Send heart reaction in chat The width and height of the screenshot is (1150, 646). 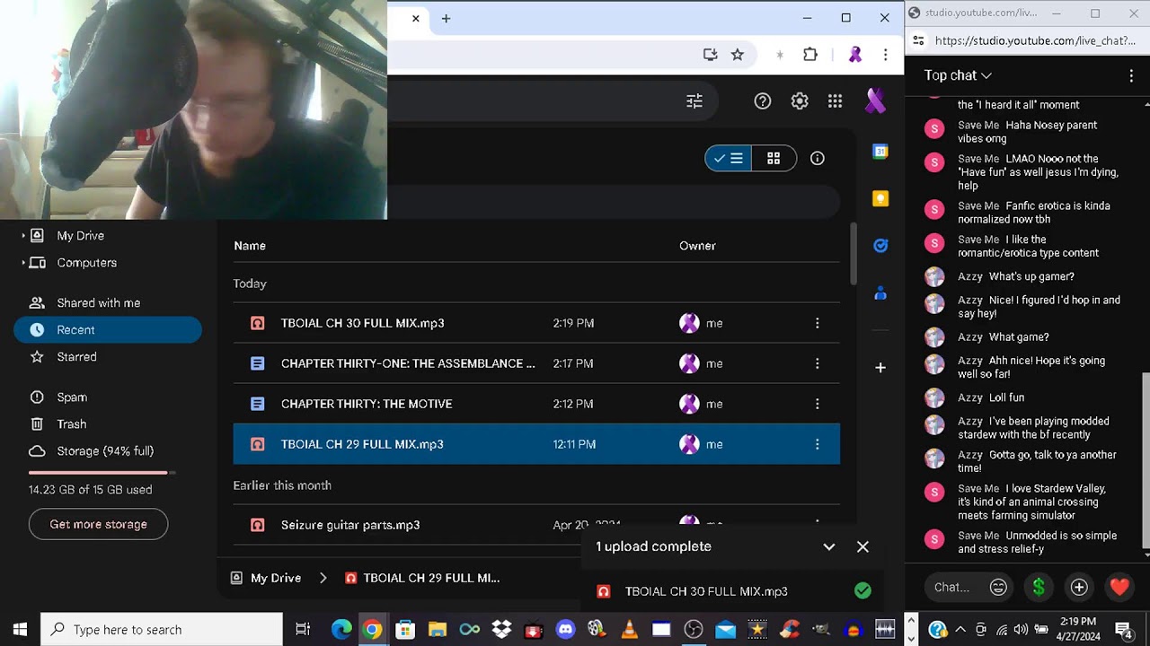[1119, 588]
